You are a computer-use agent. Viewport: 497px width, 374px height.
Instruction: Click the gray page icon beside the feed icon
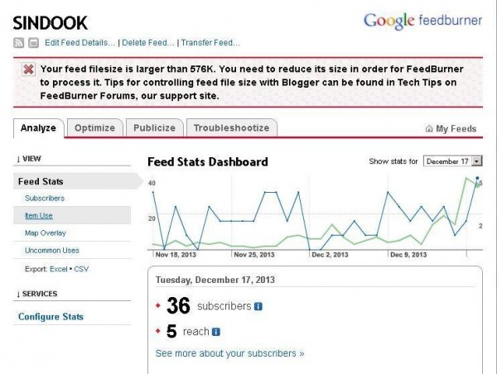[32, 42]
